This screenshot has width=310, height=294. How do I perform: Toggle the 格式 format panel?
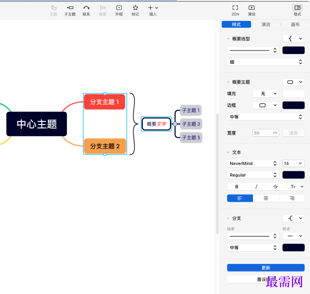tap(297, 8)
